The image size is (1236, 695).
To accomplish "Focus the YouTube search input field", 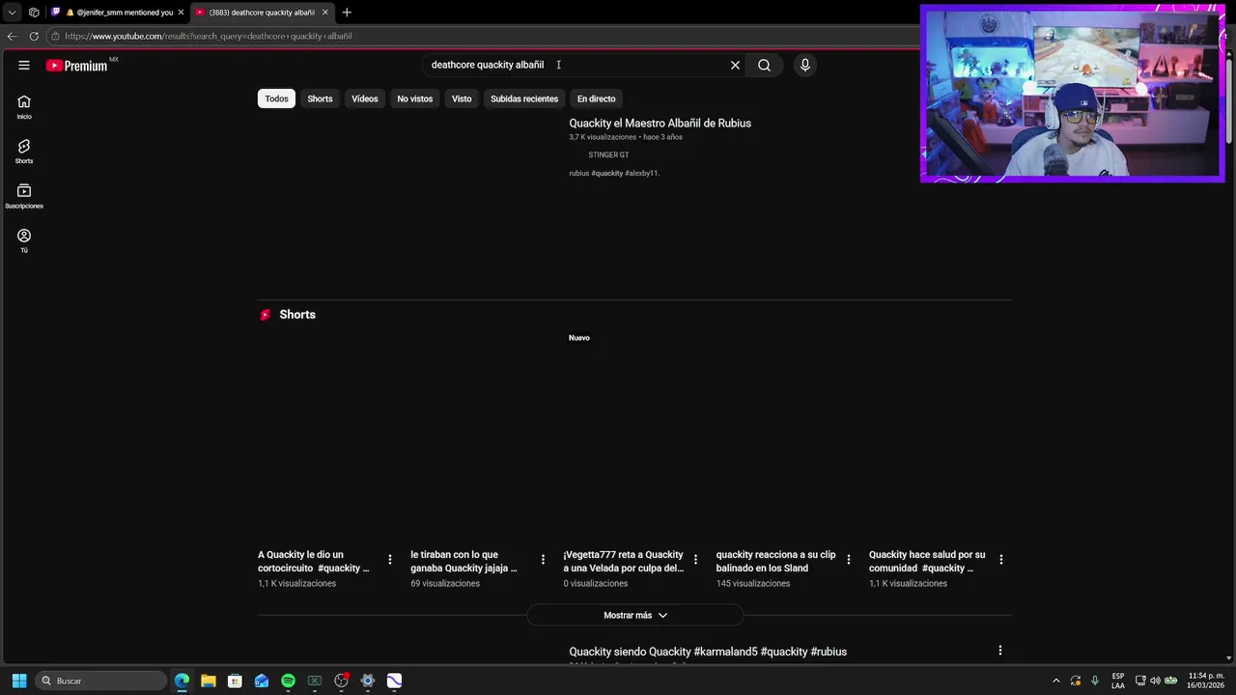I will [575, 65].
